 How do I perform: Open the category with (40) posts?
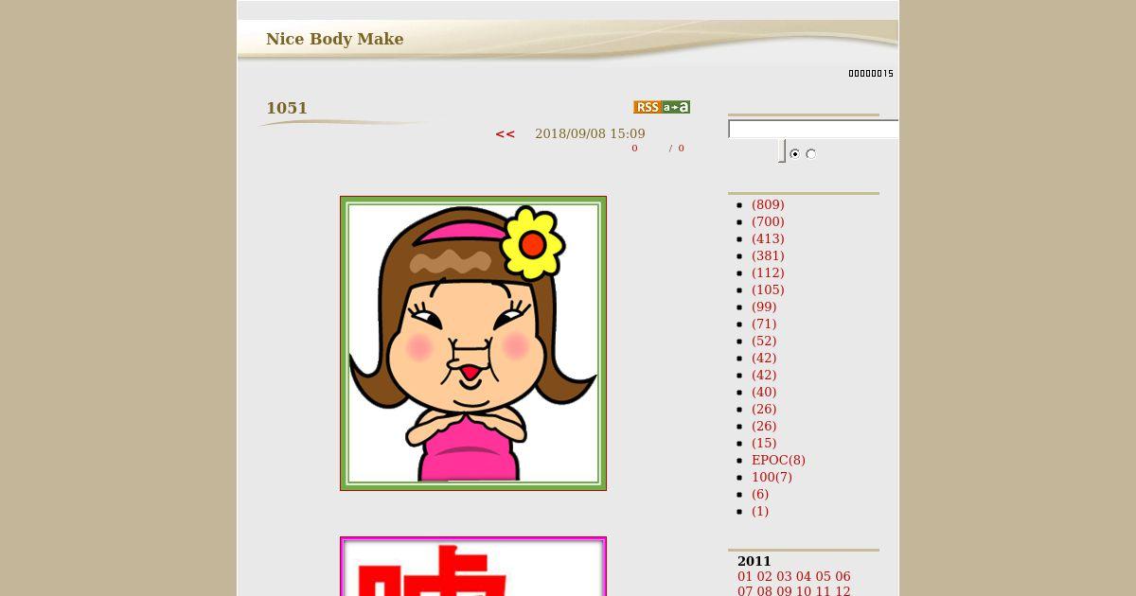click(x=764, y=392)
